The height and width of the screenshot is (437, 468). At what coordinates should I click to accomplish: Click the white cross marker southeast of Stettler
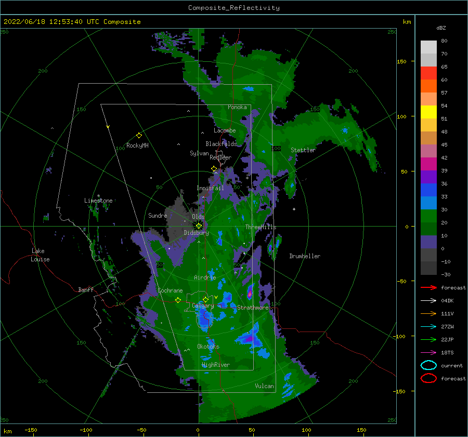294,209
